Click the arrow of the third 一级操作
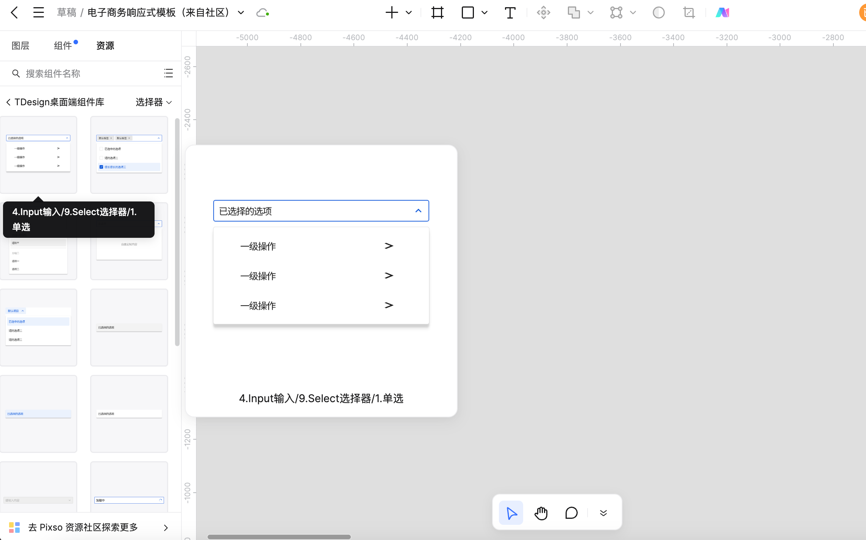This screenshot has width=866, height=540. click(x=389, y=305)
